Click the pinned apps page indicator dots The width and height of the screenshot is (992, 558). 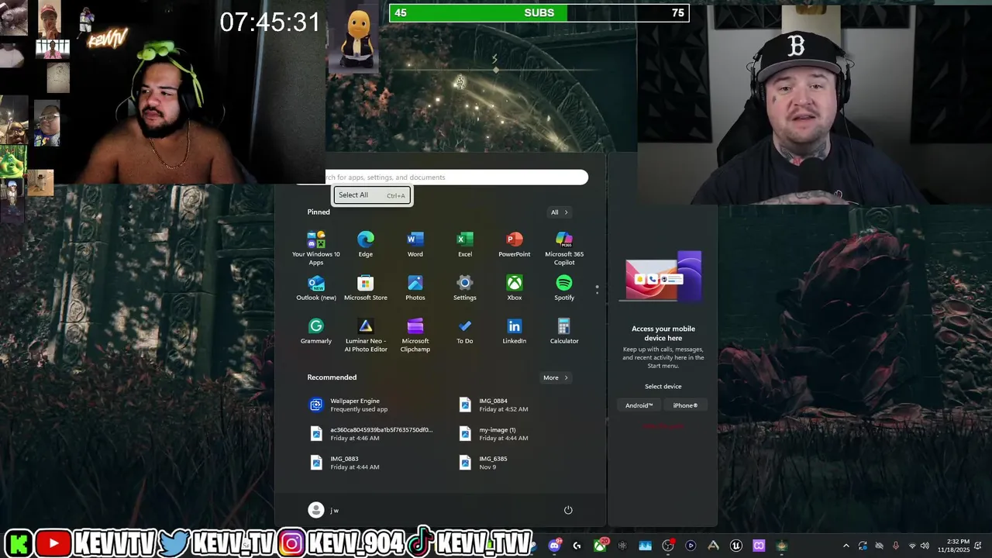pyautogui.click(x=597, y=290)
